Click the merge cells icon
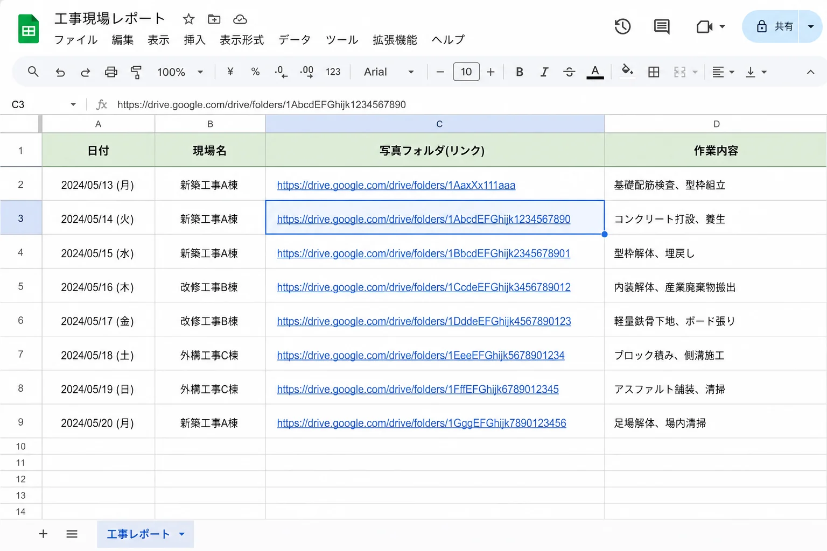This screenshot has width=827, height=551. (680, 72)
